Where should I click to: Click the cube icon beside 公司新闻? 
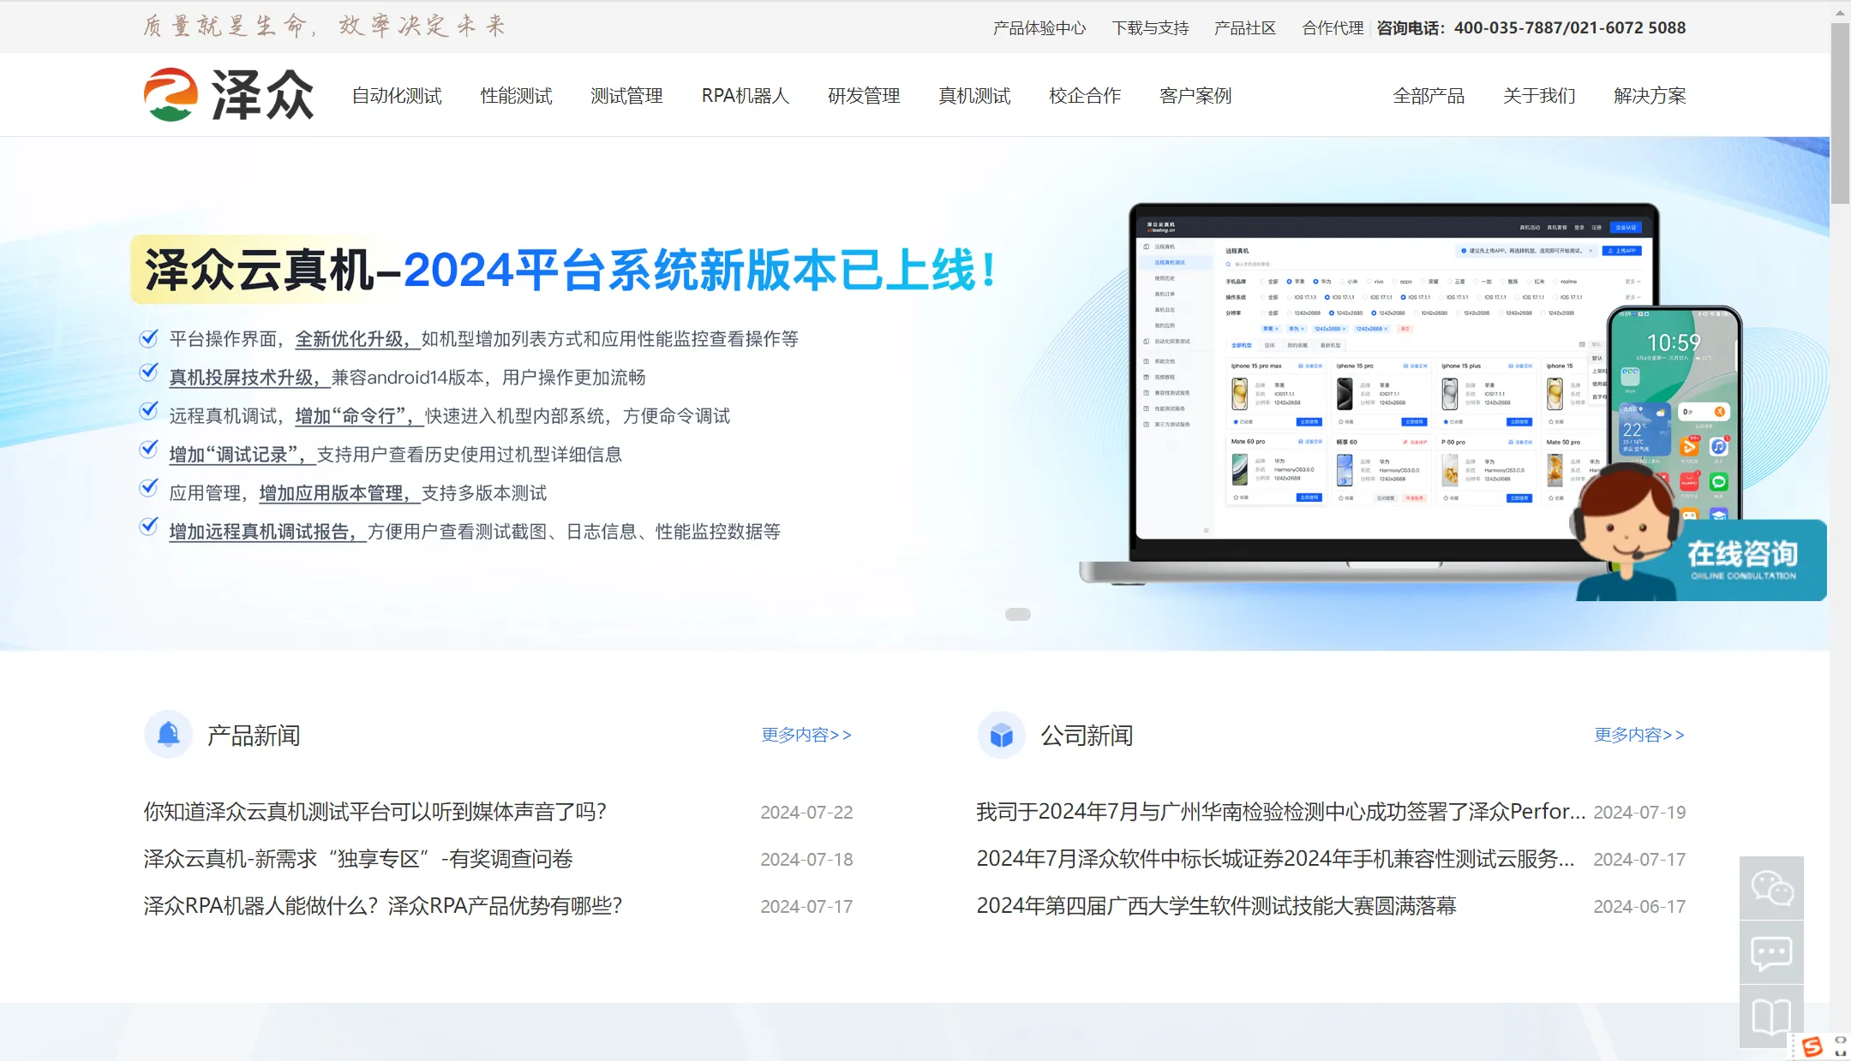click(x=1001, y=735)
